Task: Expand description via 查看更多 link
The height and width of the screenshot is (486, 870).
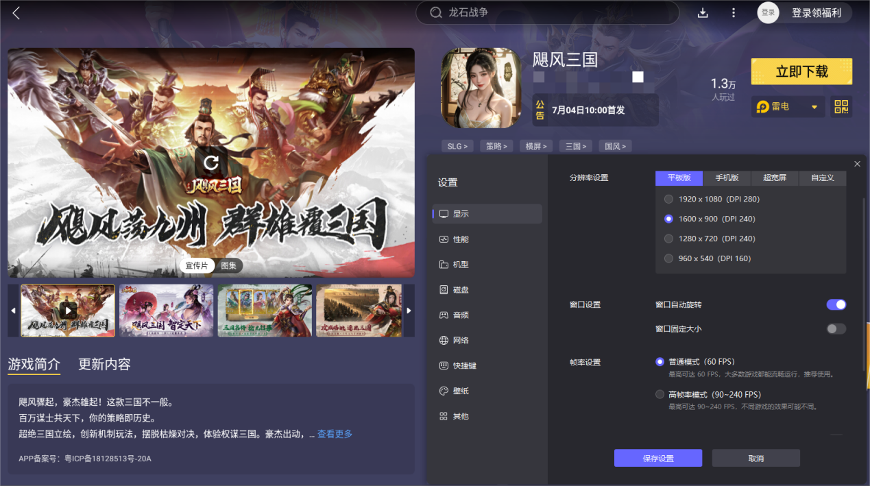Action: 335,434
